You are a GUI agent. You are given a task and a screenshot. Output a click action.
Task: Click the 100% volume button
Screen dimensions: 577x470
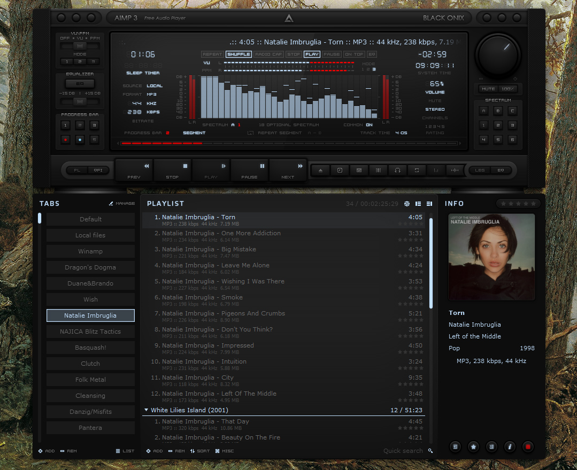508,89
